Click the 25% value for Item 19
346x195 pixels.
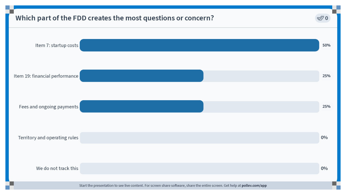(327, 76)
